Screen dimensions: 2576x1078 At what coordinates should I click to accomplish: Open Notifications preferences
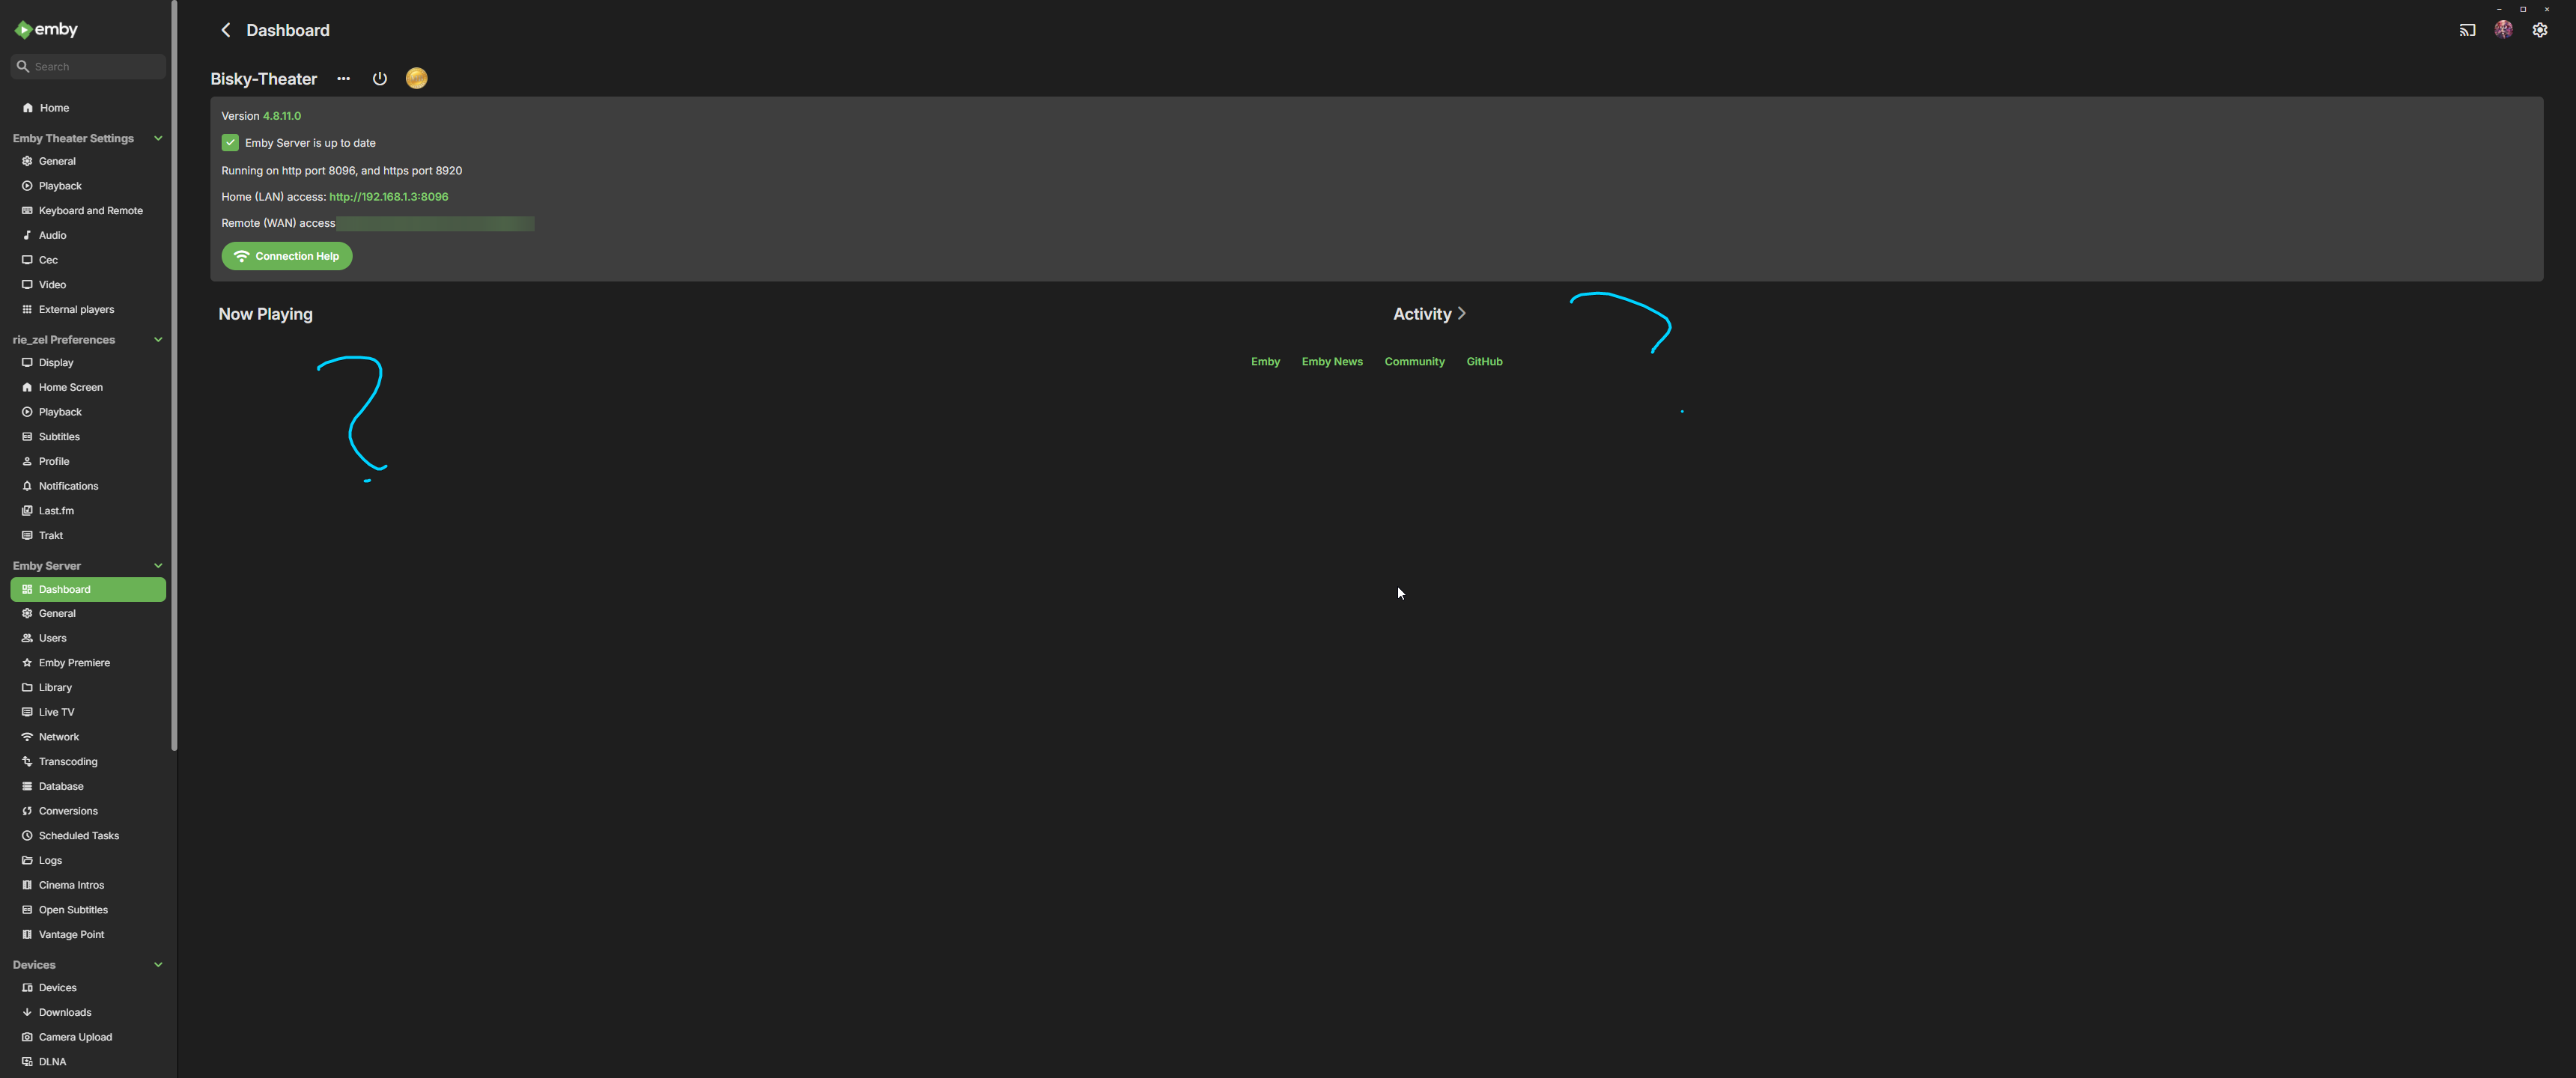[88, 486]
